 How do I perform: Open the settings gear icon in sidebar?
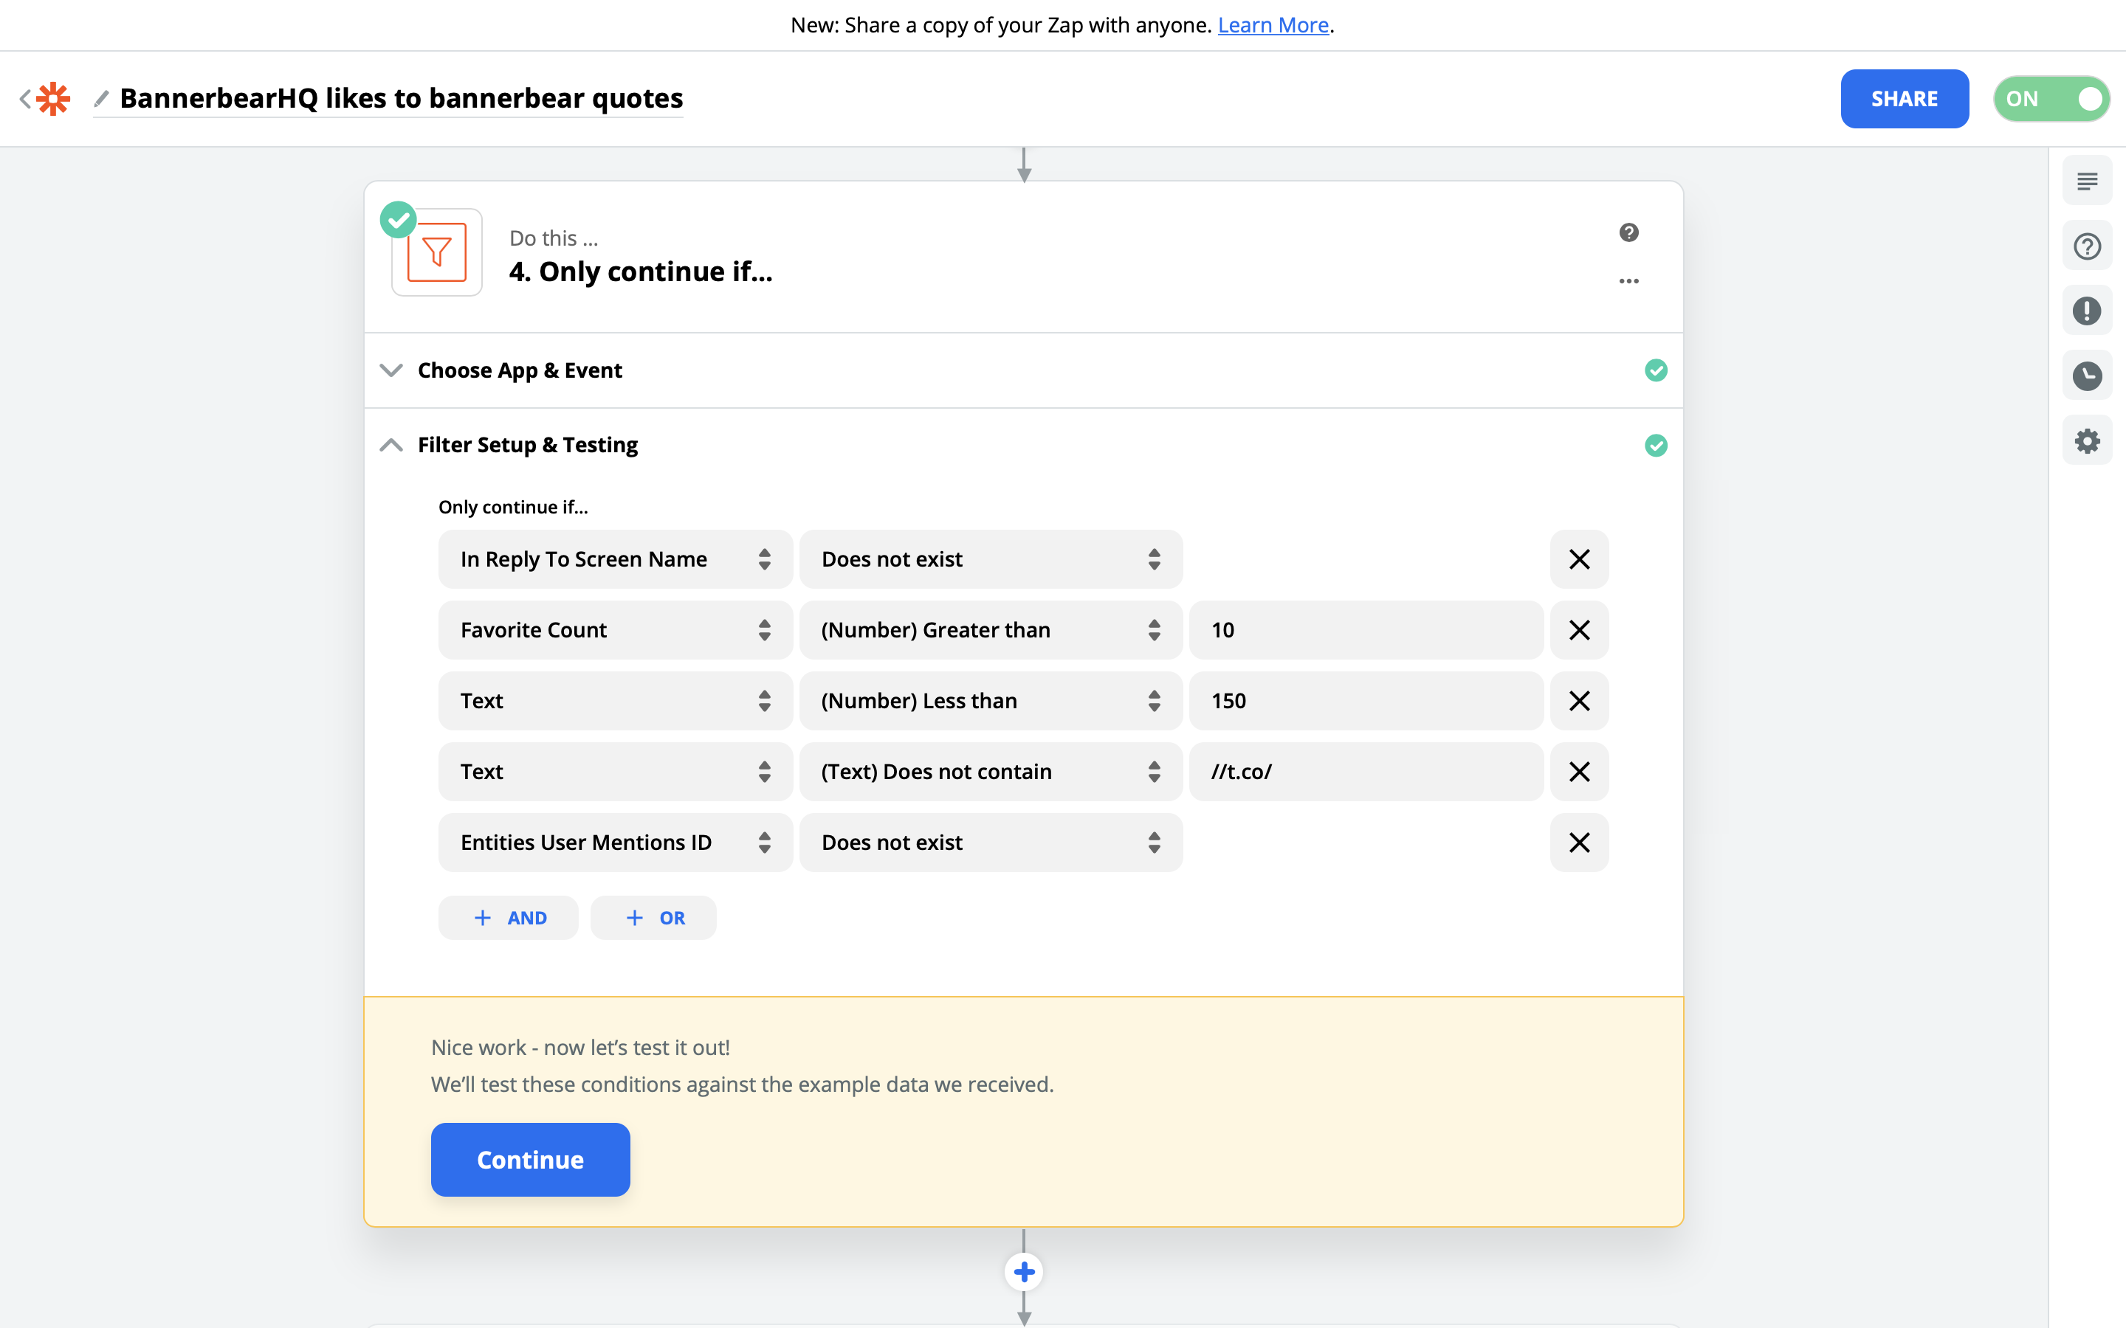2088,441
